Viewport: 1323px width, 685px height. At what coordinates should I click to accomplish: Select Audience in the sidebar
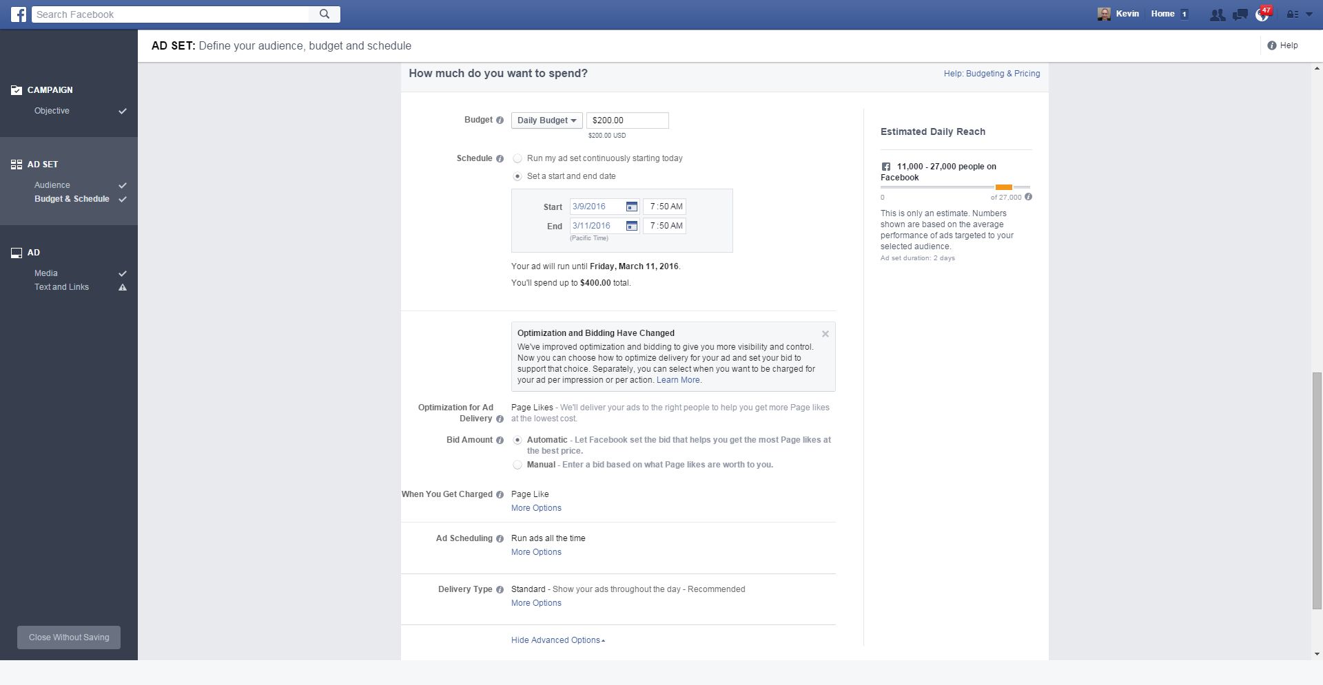pyautogui.click(x=52, y=185)
